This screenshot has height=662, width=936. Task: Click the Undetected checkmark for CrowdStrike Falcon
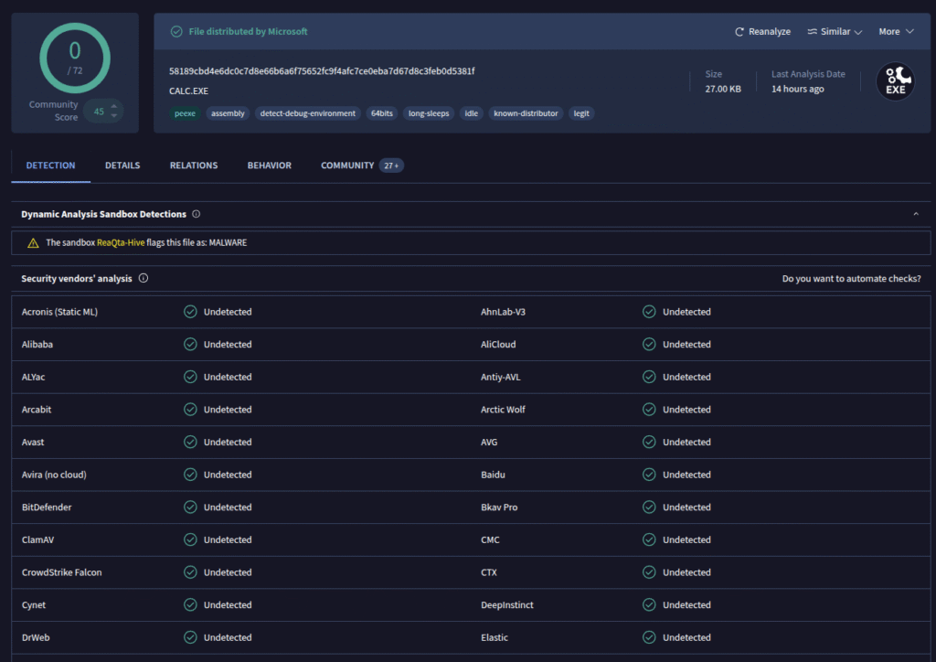[x=190, y=572]
